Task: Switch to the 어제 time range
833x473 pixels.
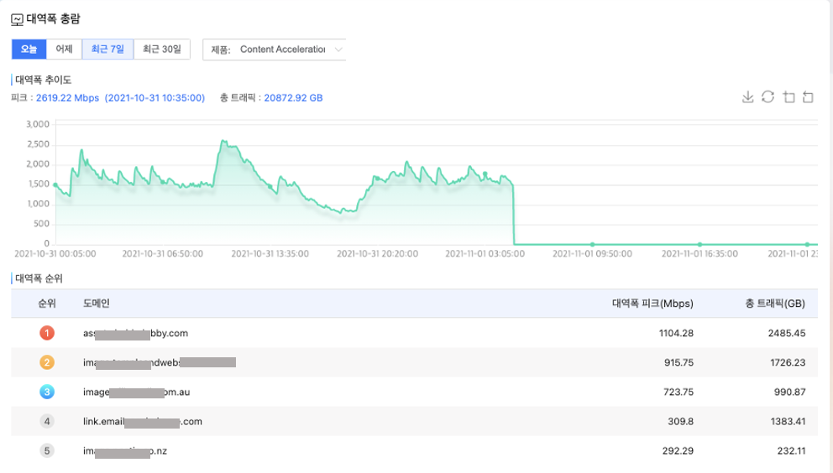Action: [x=64, y=49]
